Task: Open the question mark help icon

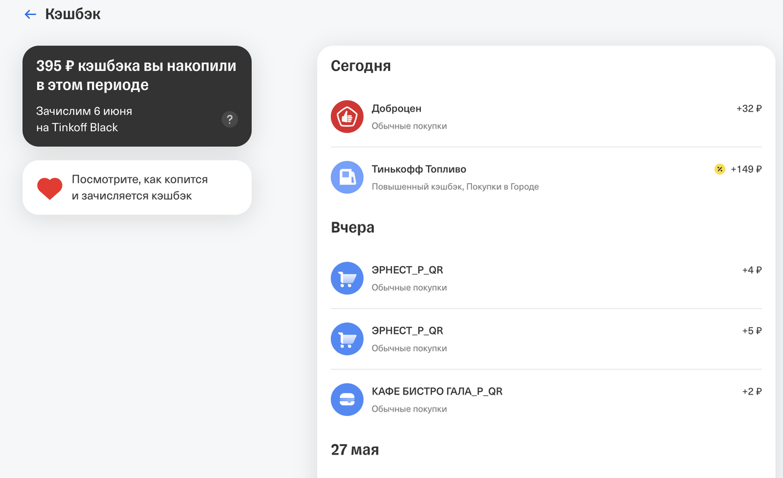Action: point(230,119)
